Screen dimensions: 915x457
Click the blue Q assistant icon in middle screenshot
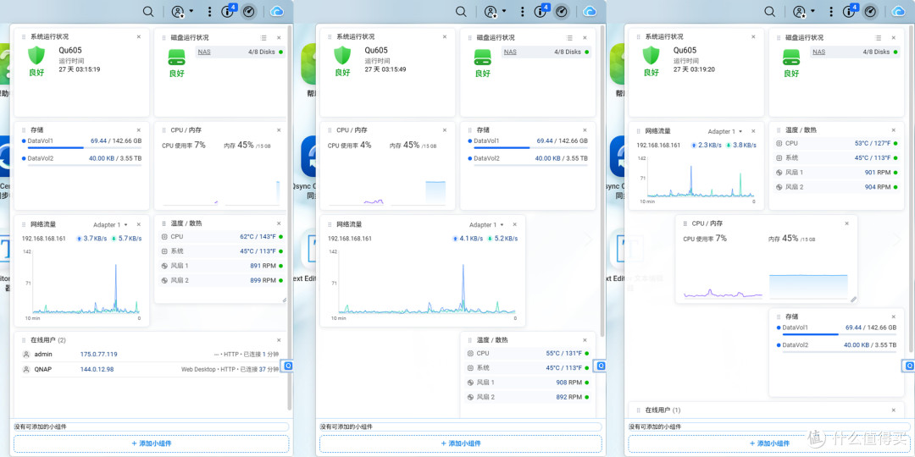pyautogui.click(x=601, y=366)
